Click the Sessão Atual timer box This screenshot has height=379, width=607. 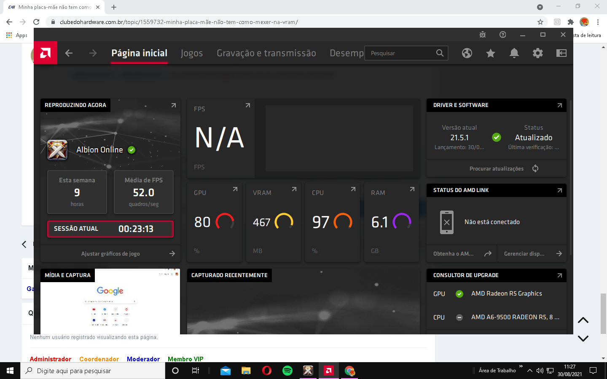[110, 229]
